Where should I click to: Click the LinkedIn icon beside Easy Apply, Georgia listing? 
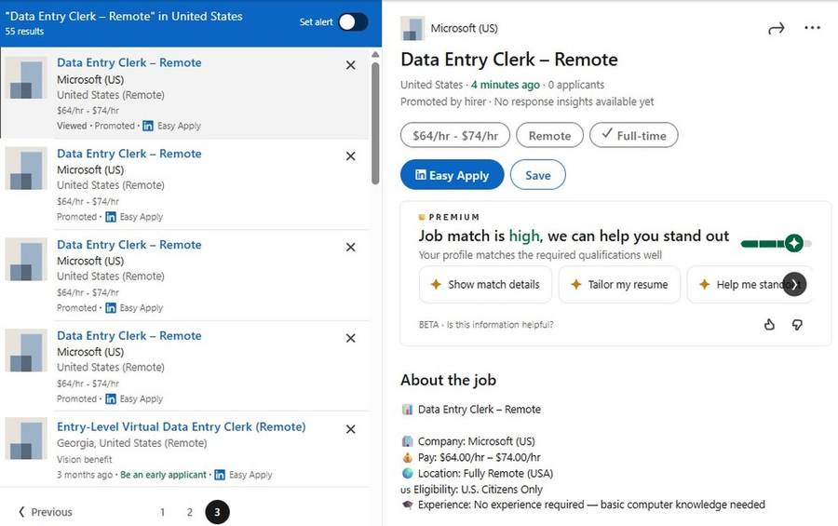220,475
